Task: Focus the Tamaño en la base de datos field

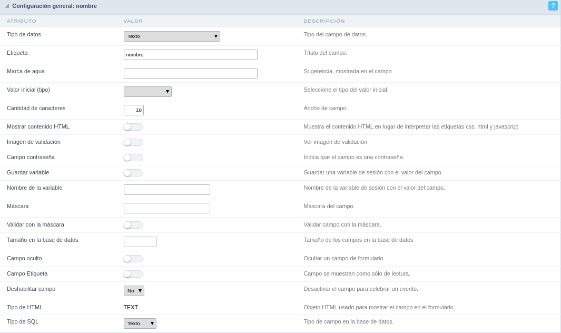Action: [x=140, y=242]
